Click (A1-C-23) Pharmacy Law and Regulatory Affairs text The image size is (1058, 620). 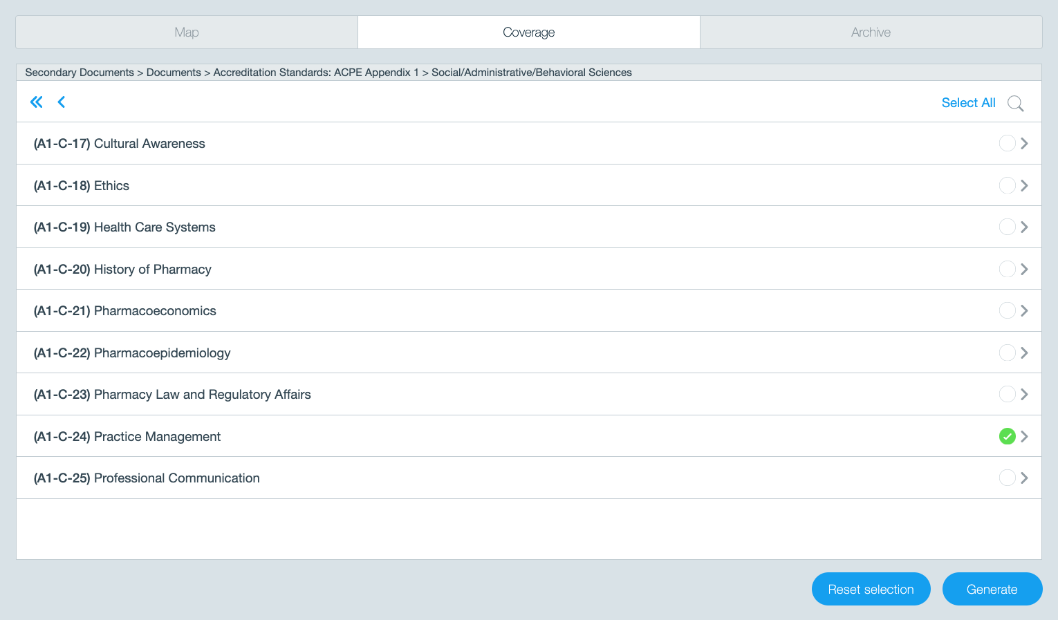pos(172,395)
